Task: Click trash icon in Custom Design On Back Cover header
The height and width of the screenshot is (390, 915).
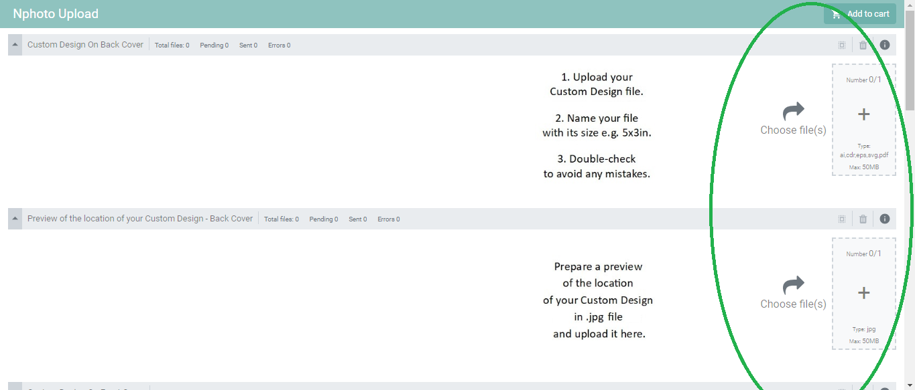Action: [863, 45]
